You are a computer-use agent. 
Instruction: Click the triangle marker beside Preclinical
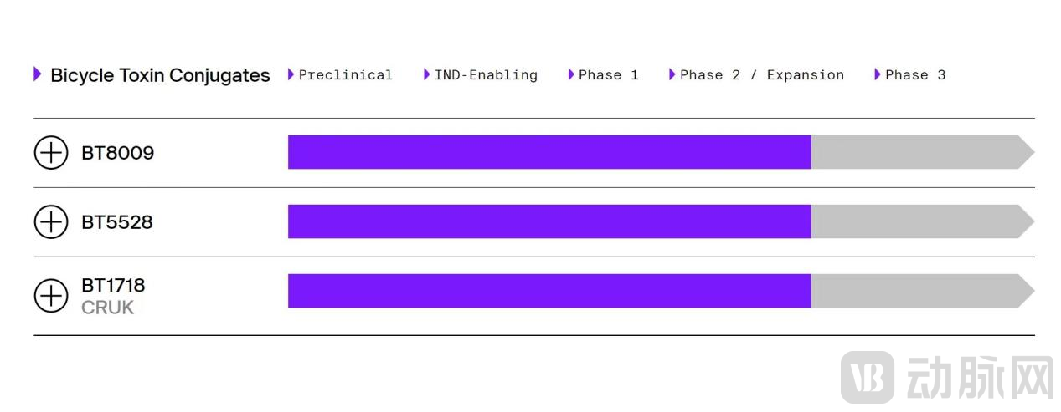pyautogui.click(x=291, y=74)
